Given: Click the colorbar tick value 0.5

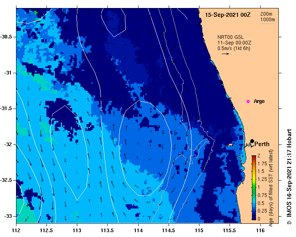Looking at the screenshot, I should pyautogui.click(x=261, y=203).
